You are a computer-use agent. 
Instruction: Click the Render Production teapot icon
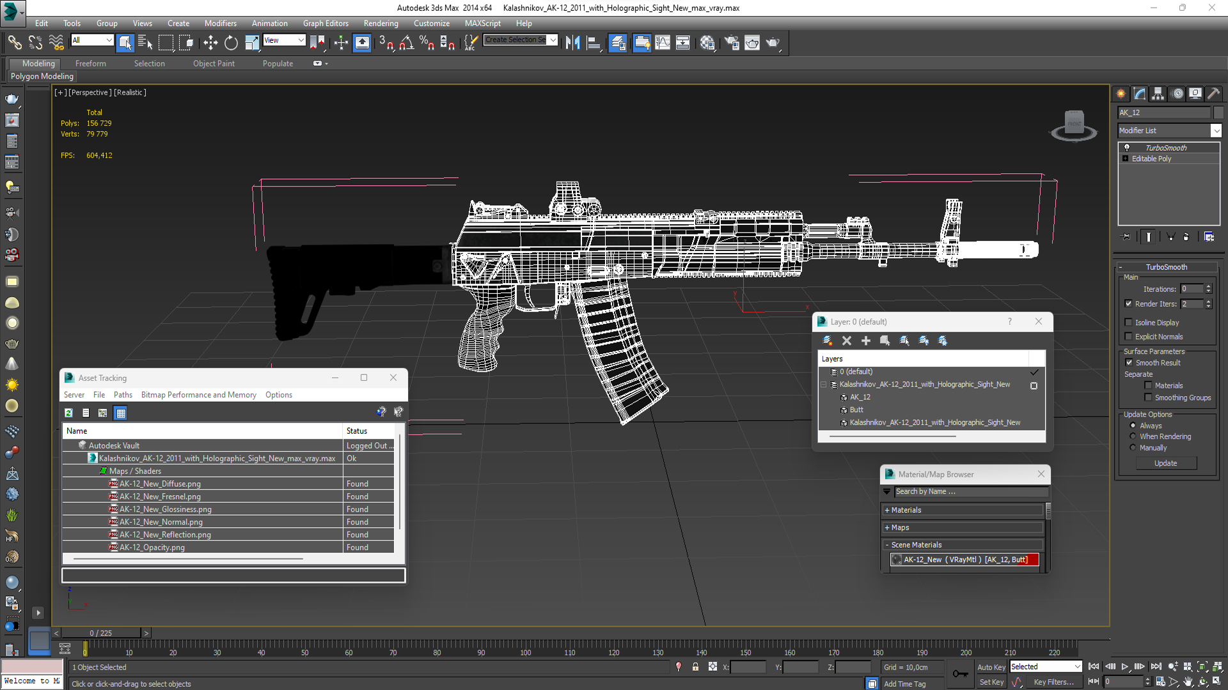coord(773,43)
